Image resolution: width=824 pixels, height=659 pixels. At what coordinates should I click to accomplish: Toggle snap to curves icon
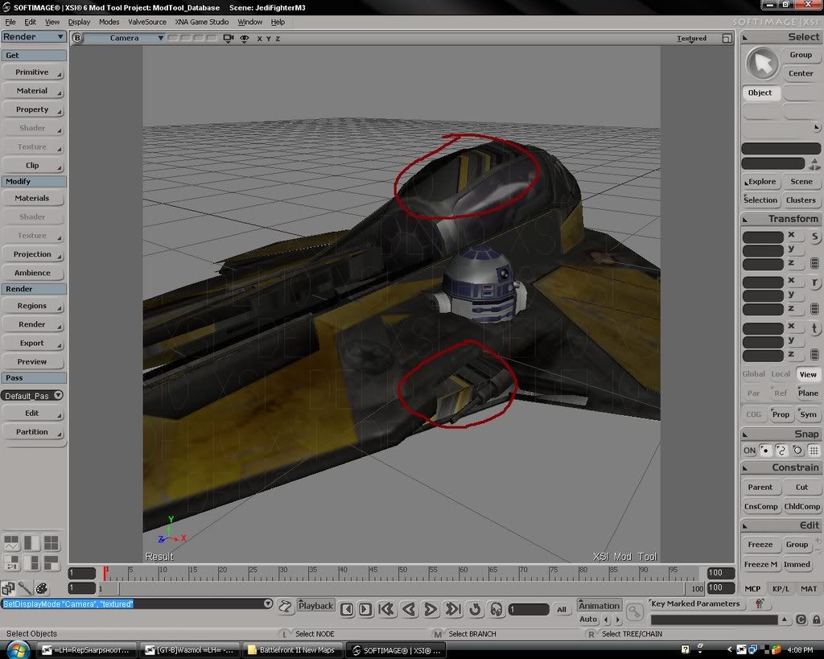pos(781,451)
